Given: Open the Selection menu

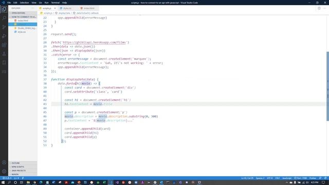Looking at the screenshot, I should (x=24, y=3).
